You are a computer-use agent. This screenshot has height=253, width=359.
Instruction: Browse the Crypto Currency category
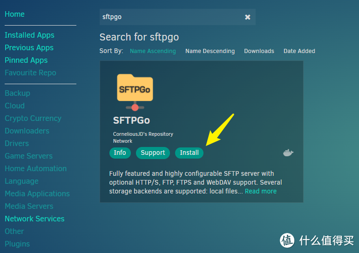click(33, 118)
